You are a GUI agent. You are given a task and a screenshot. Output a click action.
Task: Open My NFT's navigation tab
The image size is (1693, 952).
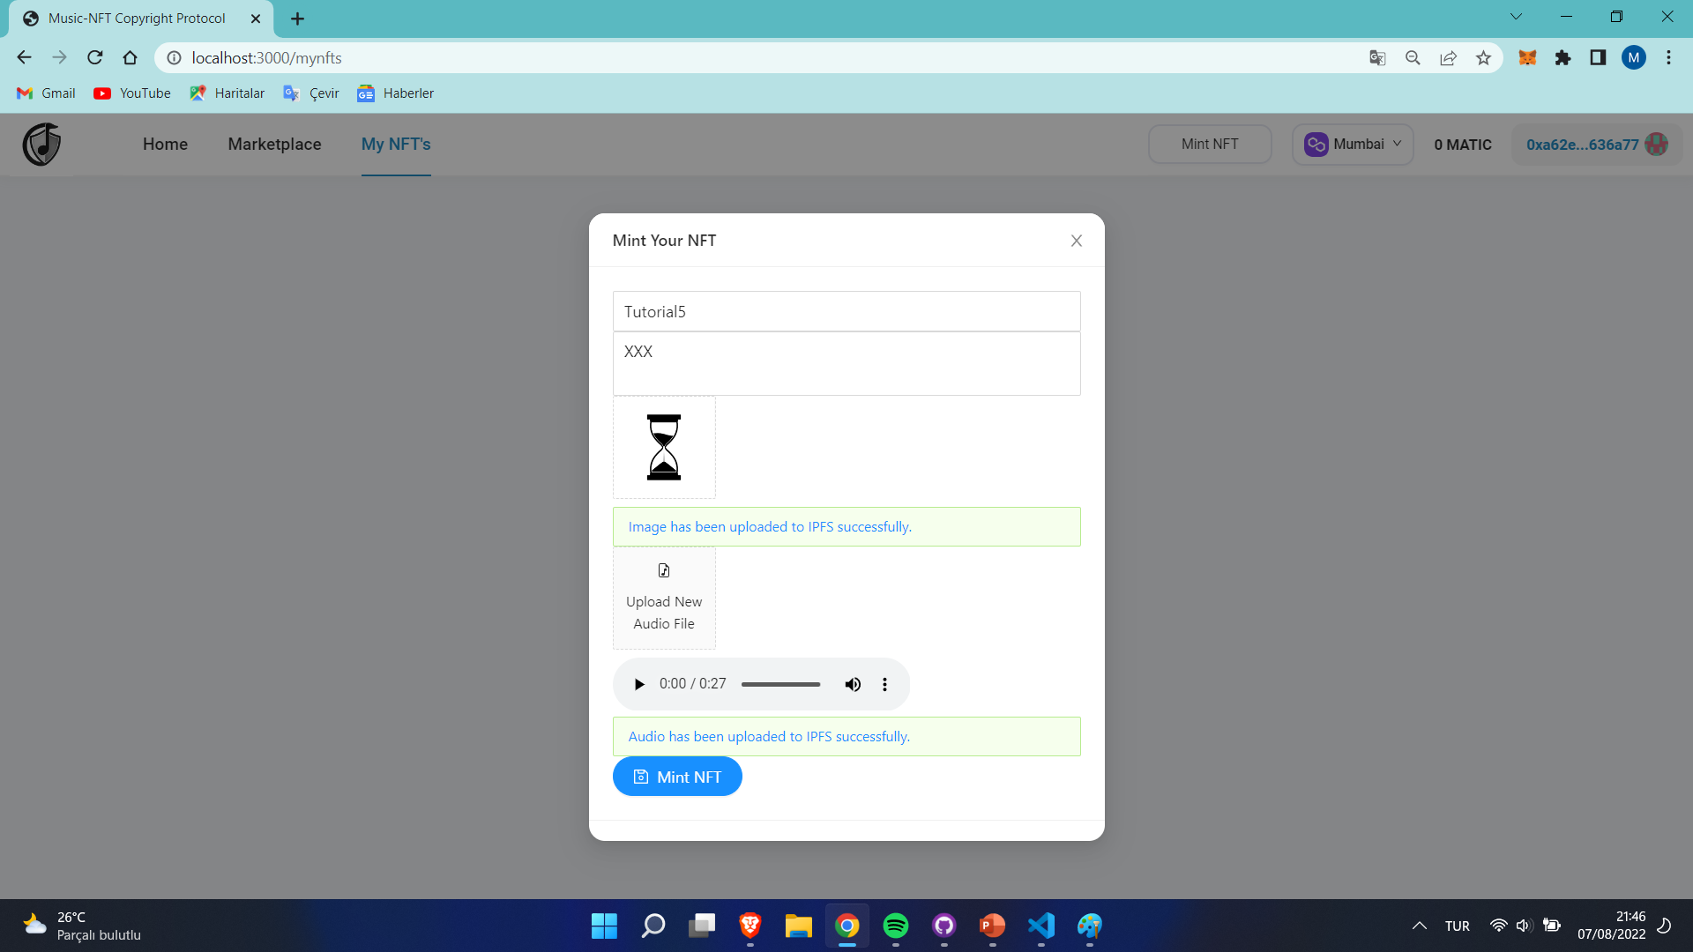coord(395,145)
